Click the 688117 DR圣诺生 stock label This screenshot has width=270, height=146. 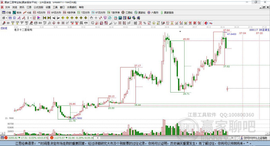pyautogui.click(x=259, y=30)
